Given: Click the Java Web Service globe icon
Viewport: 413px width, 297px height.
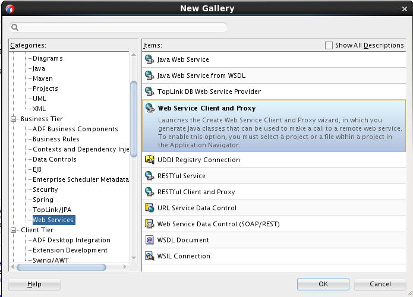Looking at the screenshot, I should [x=149, y=59].
